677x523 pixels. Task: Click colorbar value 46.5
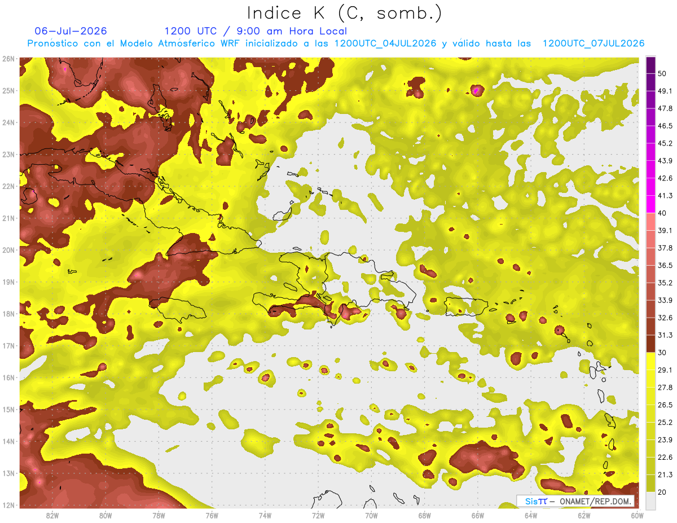pos(666,126)
